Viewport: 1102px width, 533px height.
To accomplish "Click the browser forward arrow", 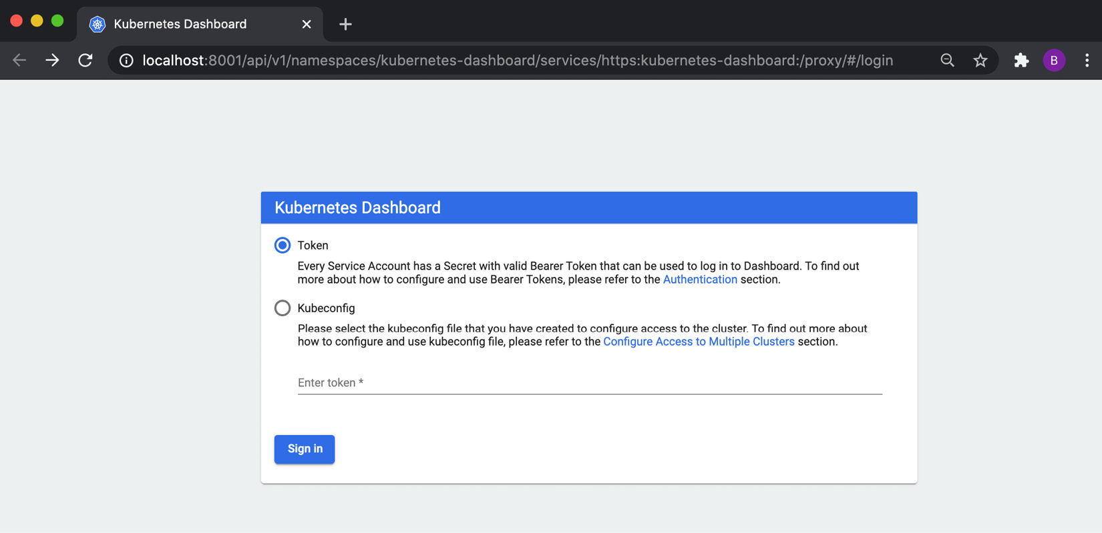I will pyautogui.click(x=52, y=60).
